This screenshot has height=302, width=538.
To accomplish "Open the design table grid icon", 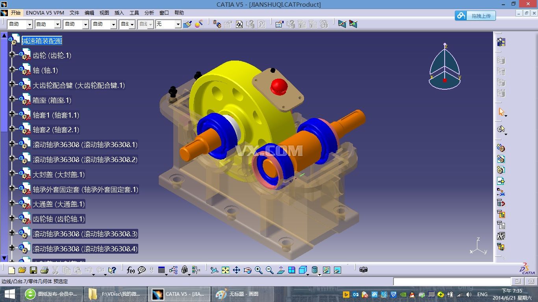I will (161, 270).
